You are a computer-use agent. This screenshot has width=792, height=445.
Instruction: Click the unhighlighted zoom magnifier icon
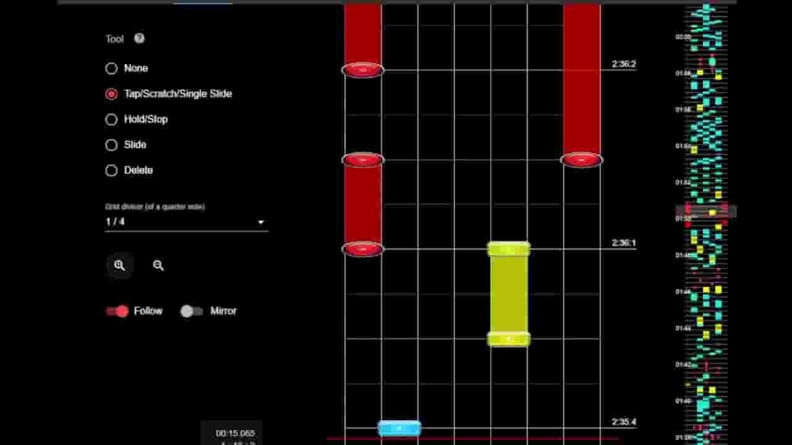pos(158,265)
